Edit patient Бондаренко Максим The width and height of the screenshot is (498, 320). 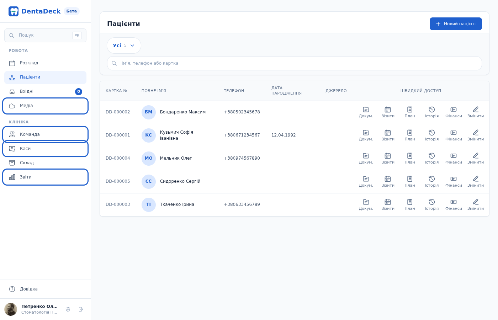tap(476, 112)
